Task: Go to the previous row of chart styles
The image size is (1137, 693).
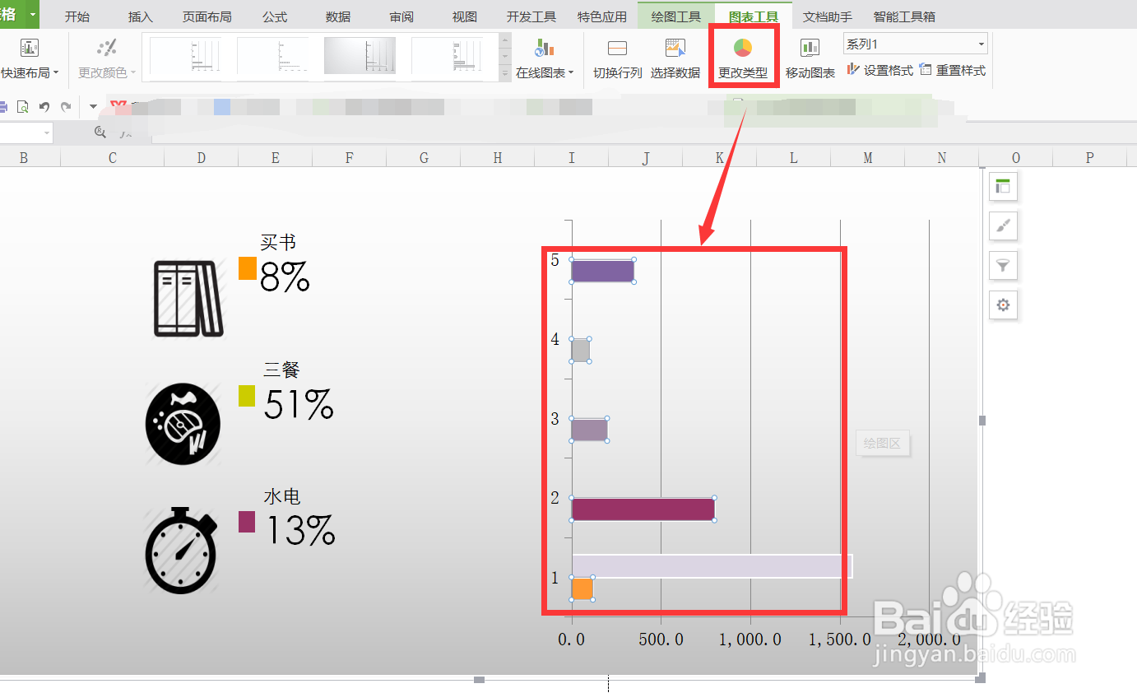Action: pyautogui.click(x=505, y=40)
